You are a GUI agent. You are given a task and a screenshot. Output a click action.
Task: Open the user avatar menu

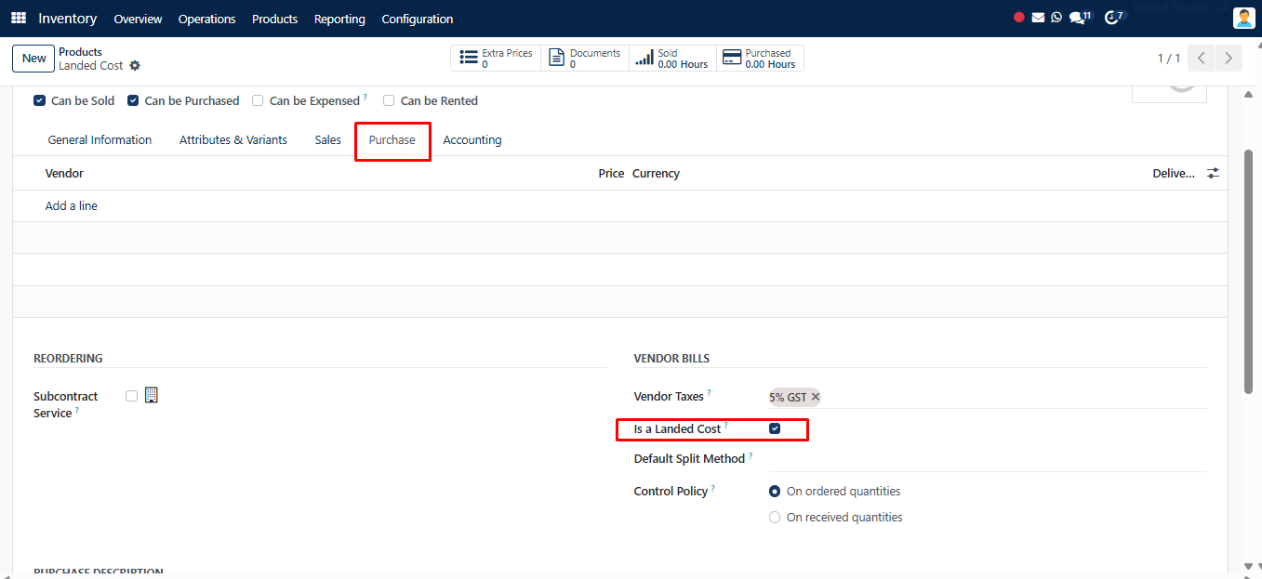click(x=1243, y=18)
